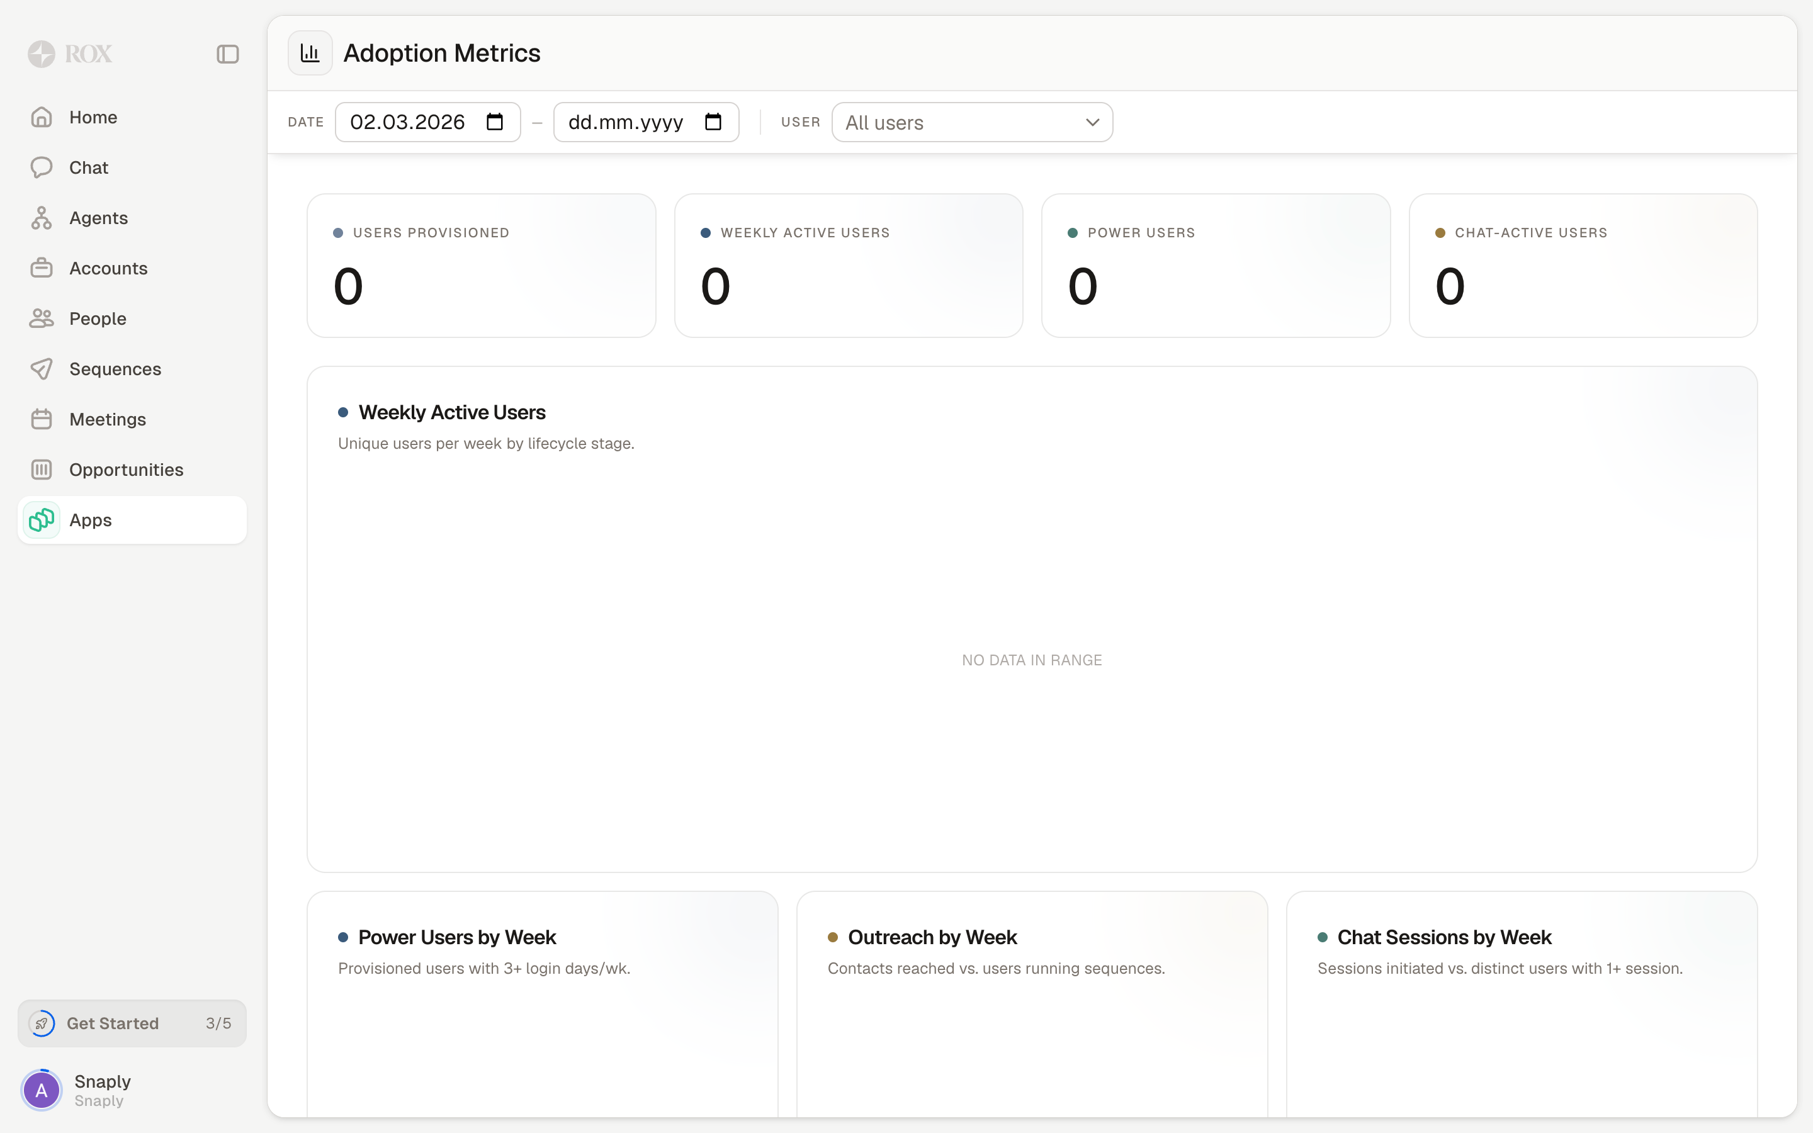Open the Snaply account menu
Screen dimensions: 1813x1133
click(x=132, y=1090)
